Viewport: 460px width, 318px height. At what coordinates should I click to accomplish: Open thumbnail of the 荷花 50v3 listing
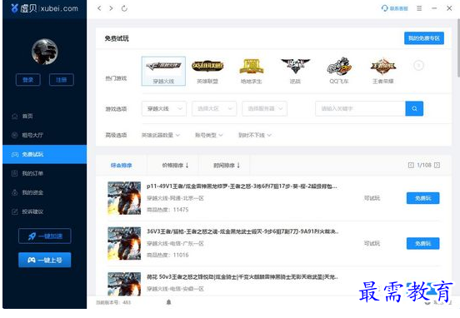pyautogui.click(x=124, y=284)
